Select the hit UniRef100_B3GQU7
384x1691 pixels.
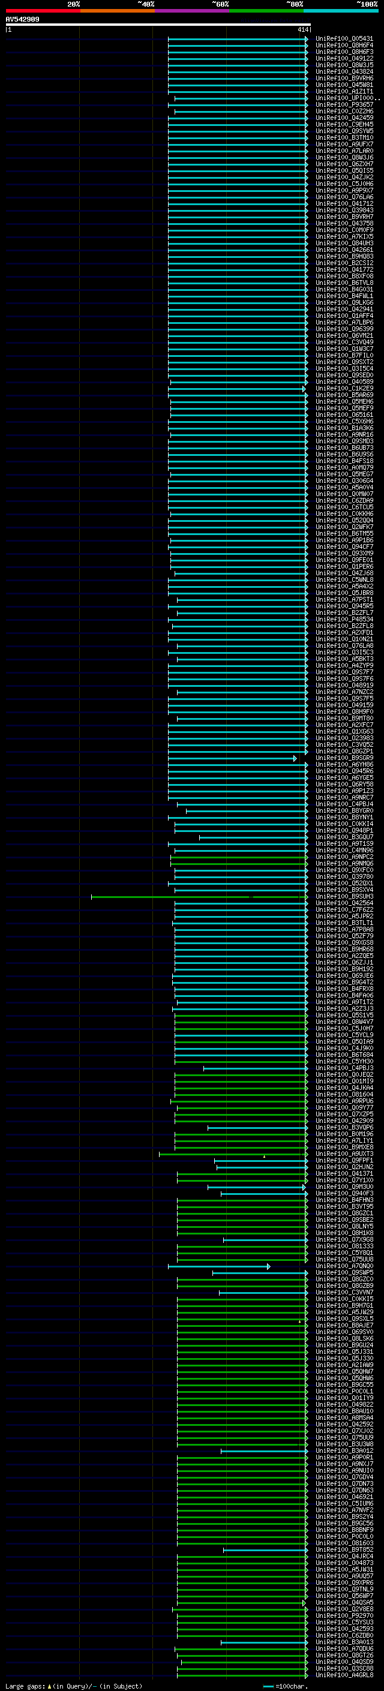344,837
